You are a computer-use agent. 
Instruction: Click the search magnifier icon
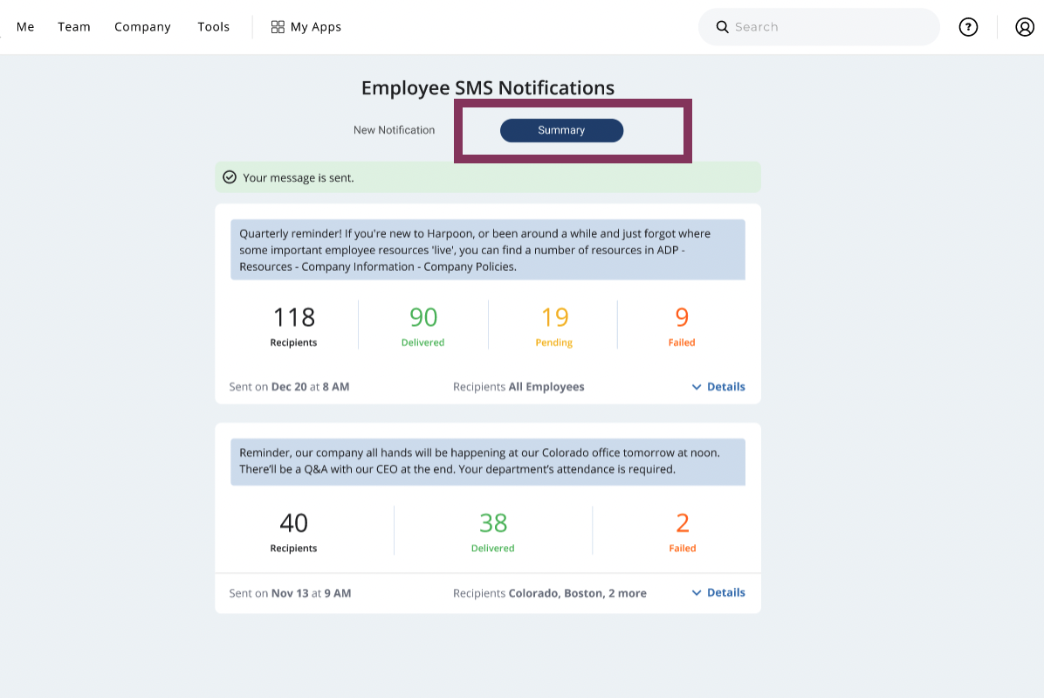723,26
